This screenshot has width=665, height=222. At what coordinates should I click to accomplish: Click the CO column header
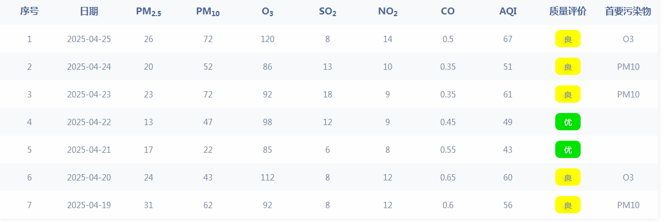click(448, 12)
